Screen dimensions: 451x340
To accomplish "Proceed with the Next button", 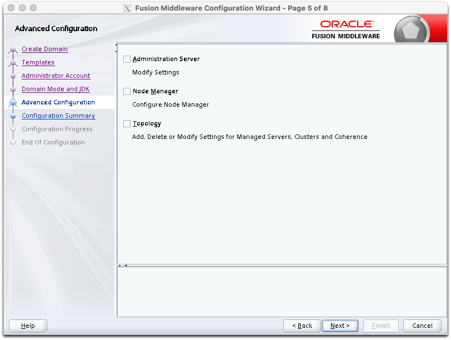I will pos(340,326).
